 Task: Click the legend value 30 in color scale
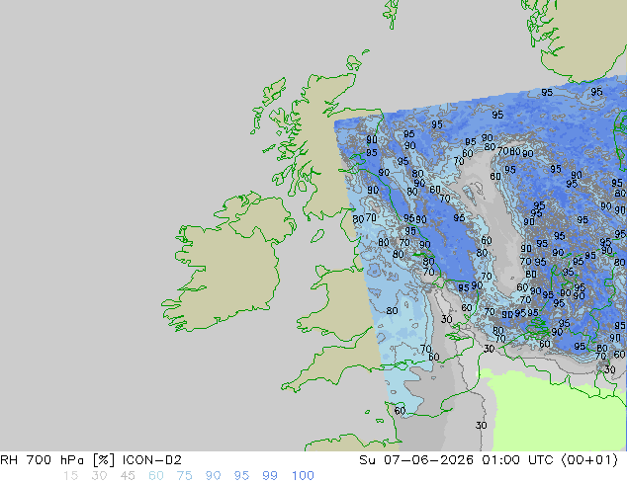click(99, 476)
